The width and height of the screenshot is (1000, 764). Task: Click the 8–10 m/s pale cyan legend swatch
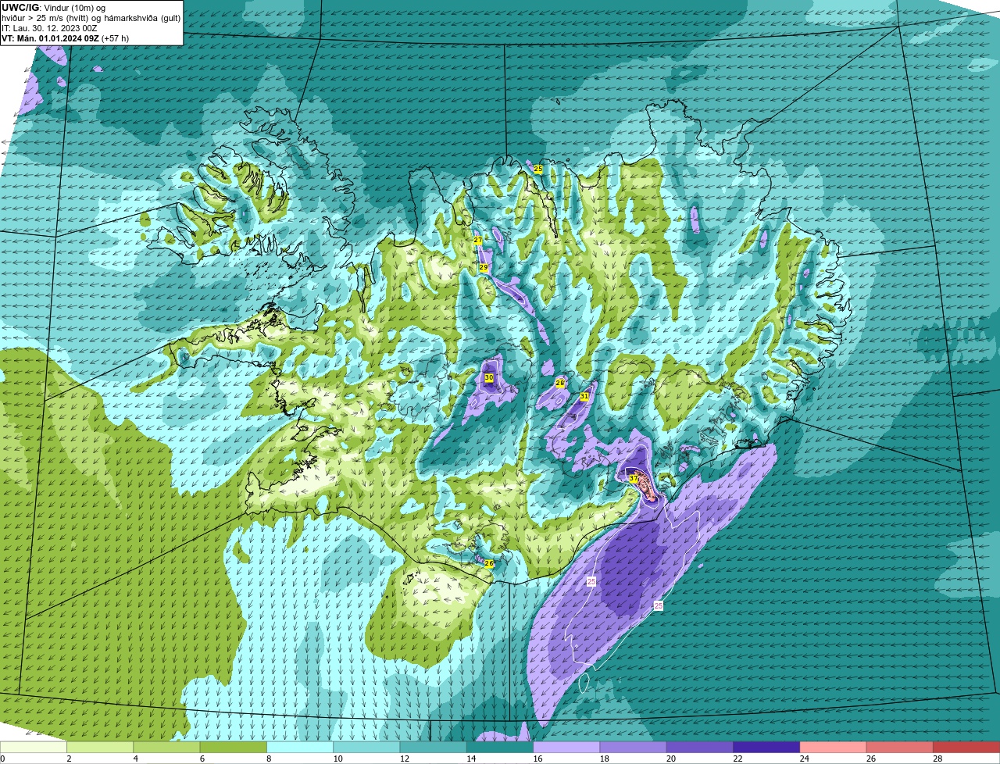(300, 747)
